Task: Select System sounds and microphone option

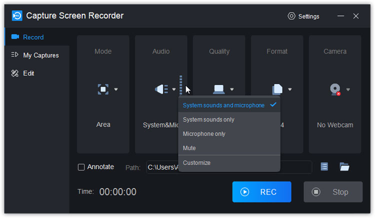Action: click(x=229, y=105)
